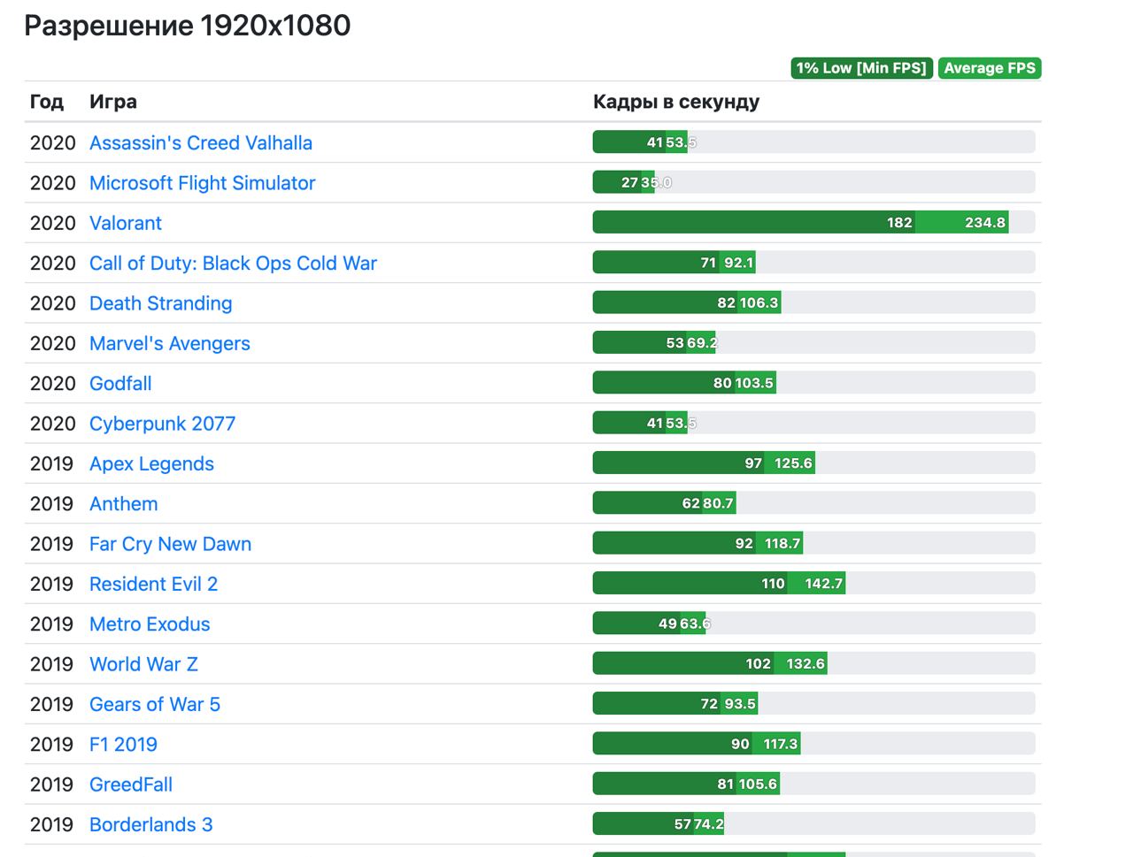Click the Кадры в секунду column header
The width and height of the screenshot is (1133, 857).
coord(676,102)
